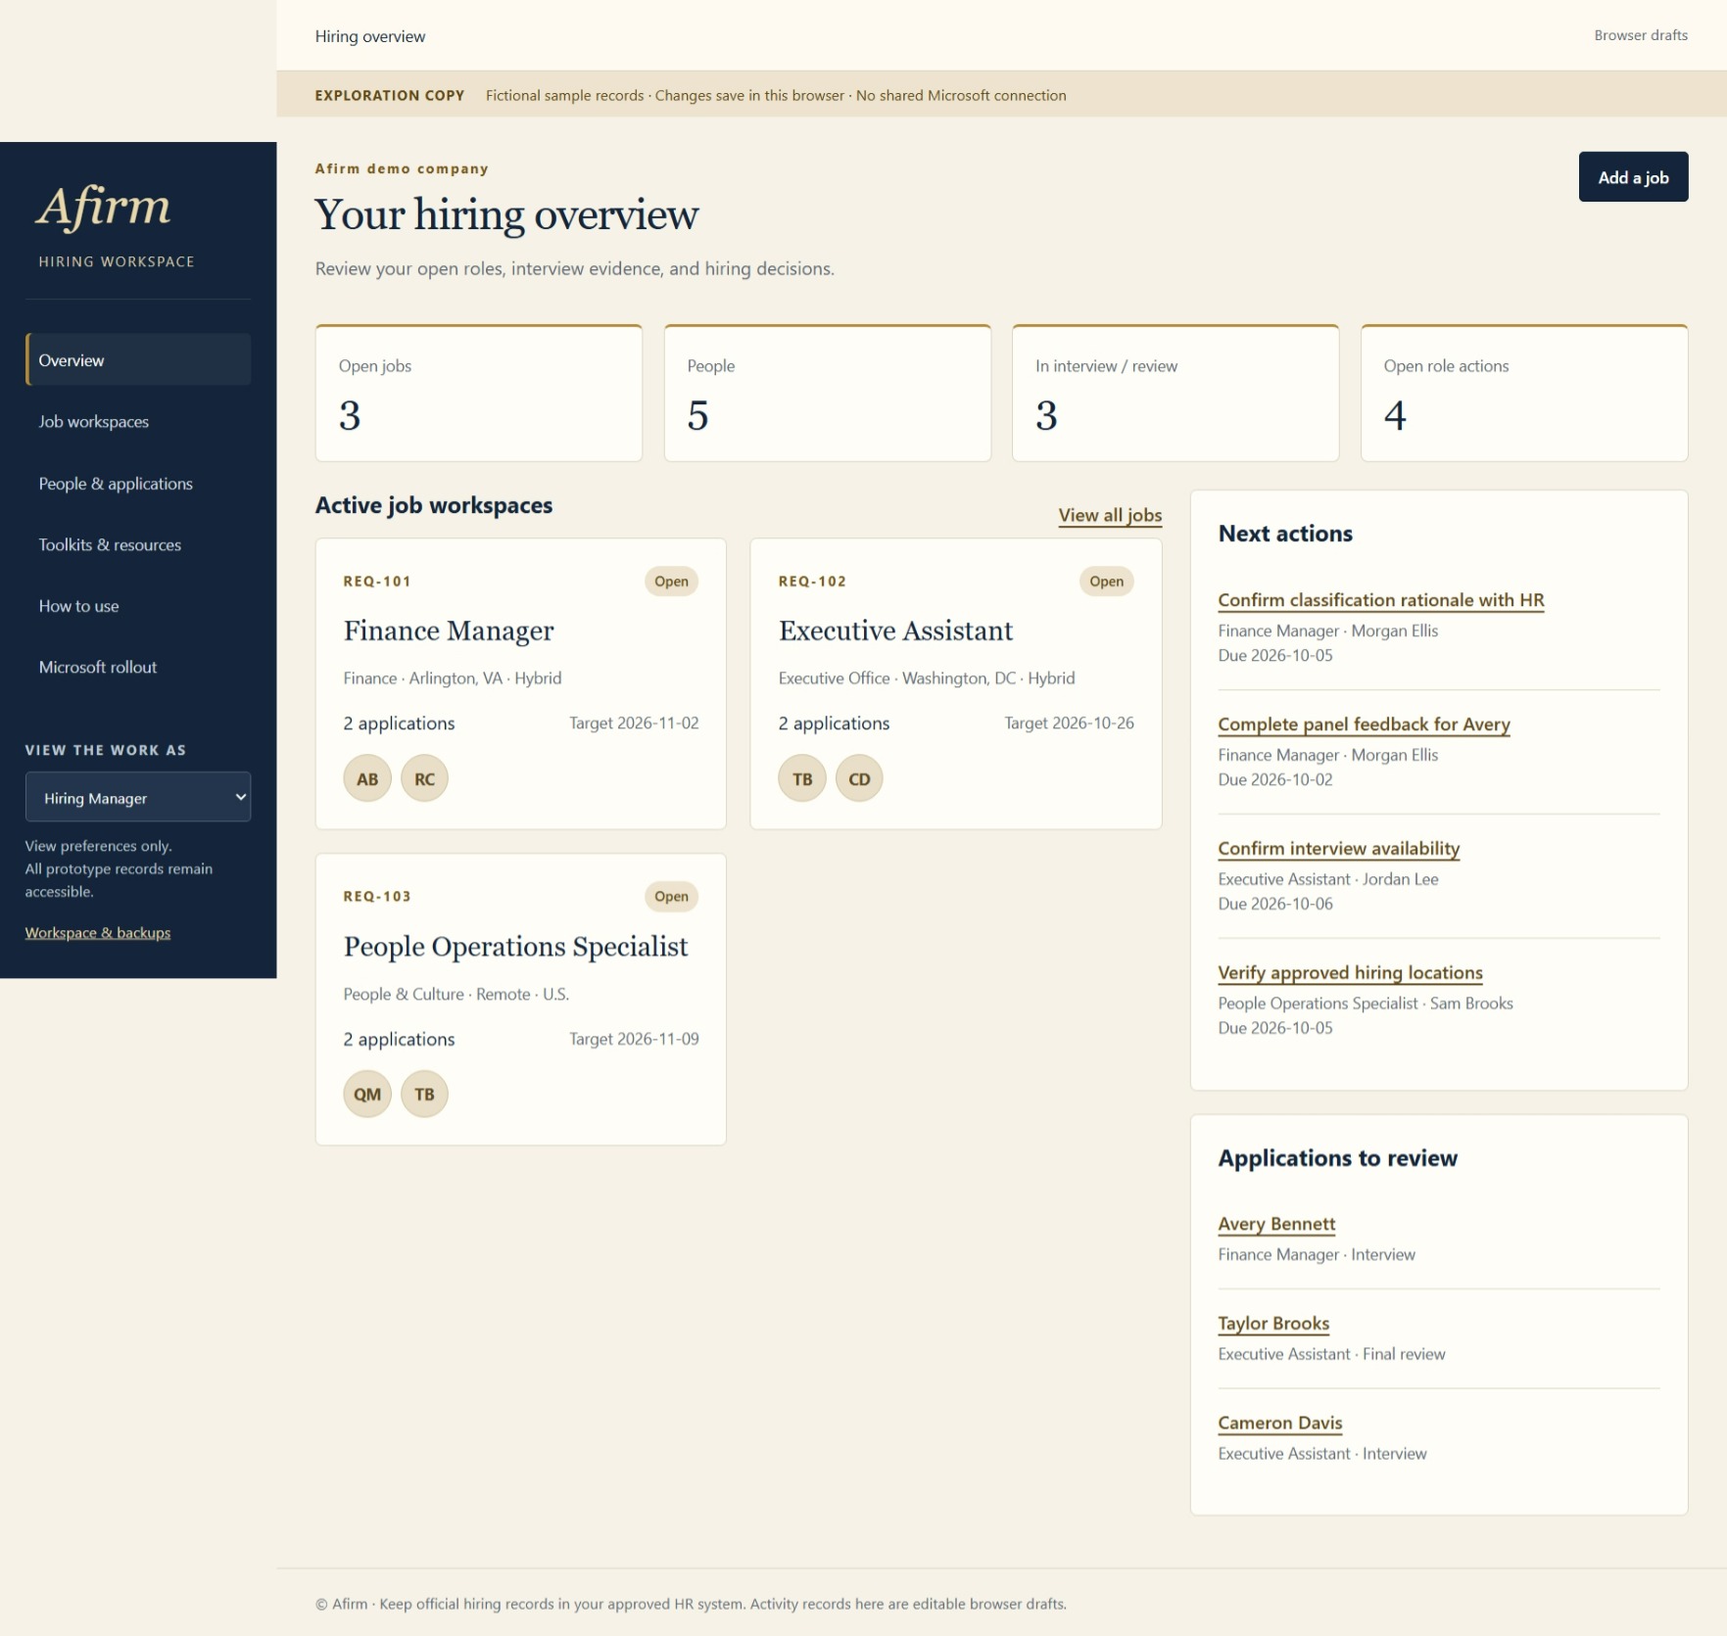This screenshot has width=1727, height=1636.
Task: Click the Open status badge on REQ-103
Action: (x=671, y=897)
